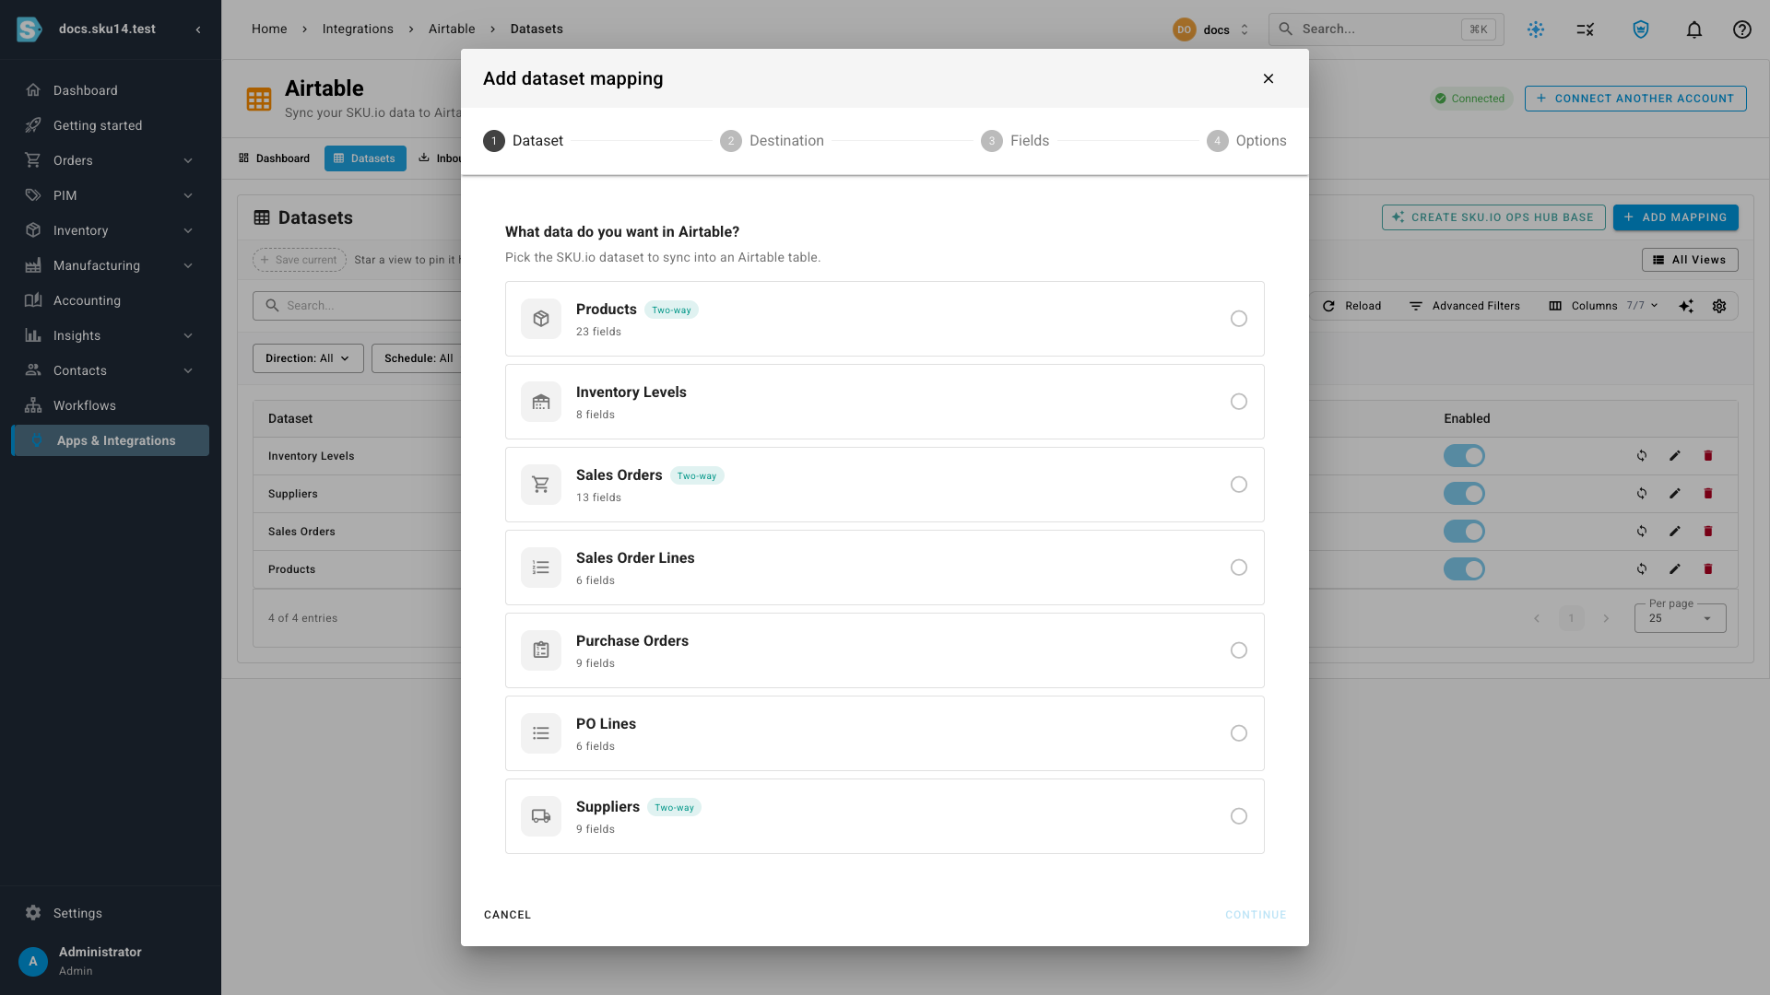Sync the Inventory Levels mapping now
1770x995 pixels.
[1642, 456]
